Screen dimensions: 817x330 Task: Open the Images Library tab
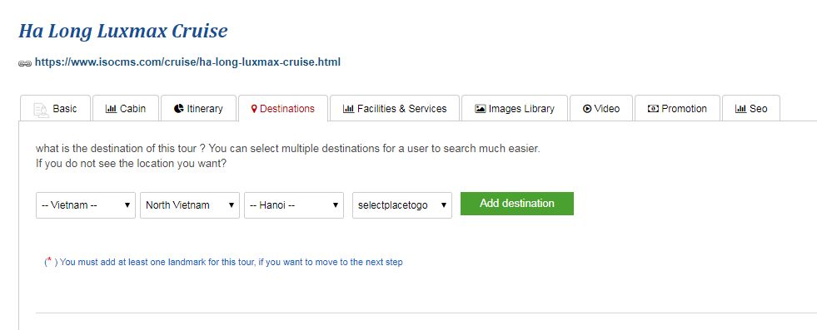click(515, 108)
